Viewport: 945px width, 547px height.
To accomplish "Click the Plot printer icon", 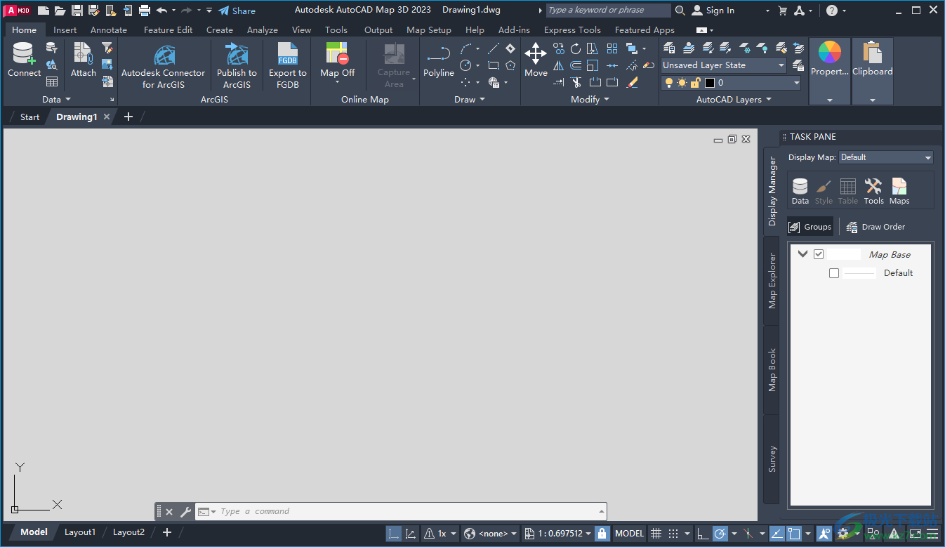I will [144, 10].
